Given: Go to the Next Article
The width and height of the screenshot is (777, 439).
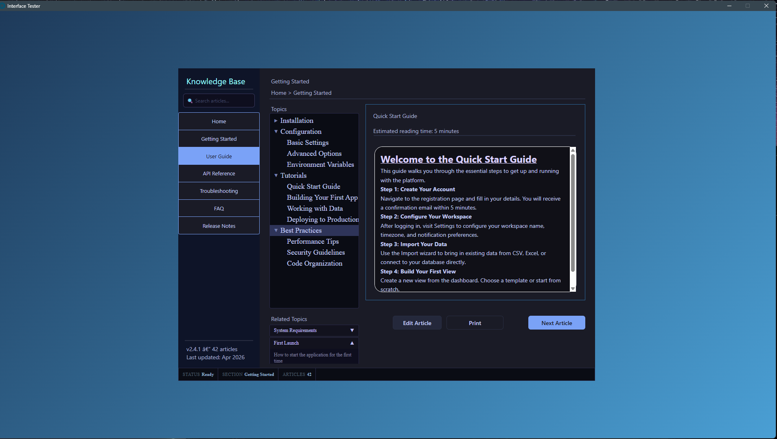Looking at the screenshot, I should pyautogui.click(x=557, y=323).
